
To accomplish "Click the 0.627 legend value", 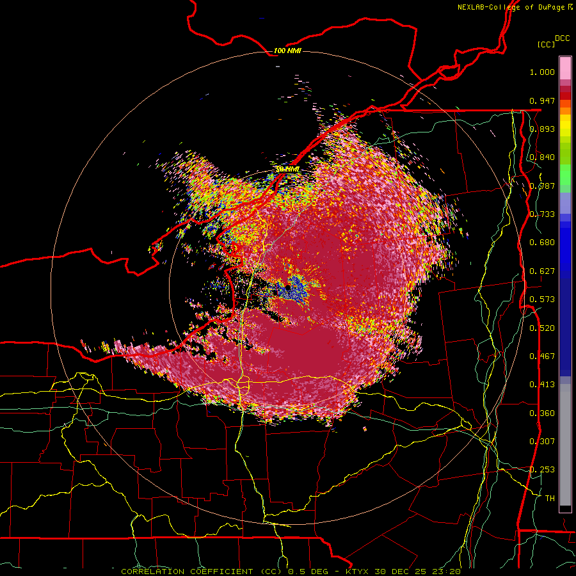I will (542, 271).
